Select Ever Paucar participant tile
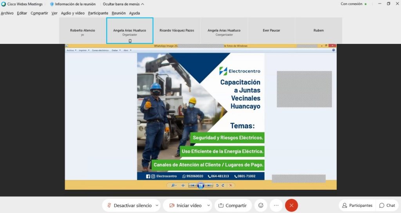This screenshot has height=213, width=401. [x=271, y=31]
